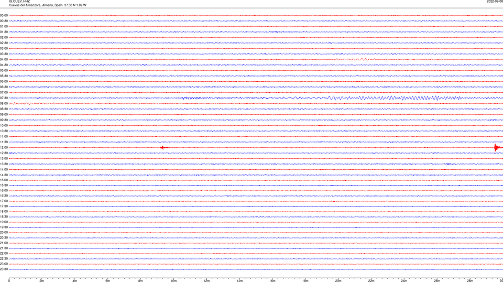Click the coordinates text '37.33 N 1.89 W'
Image resolution: width=503 pixels, height=283 pixels.
point(75,5)
